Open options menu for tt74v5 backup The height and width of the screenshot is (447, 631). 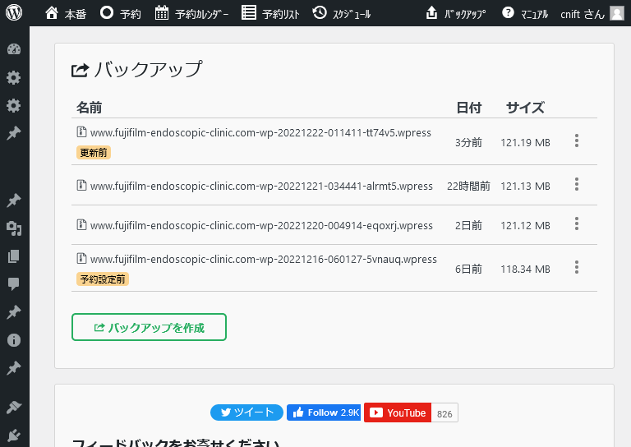point(577,141)
